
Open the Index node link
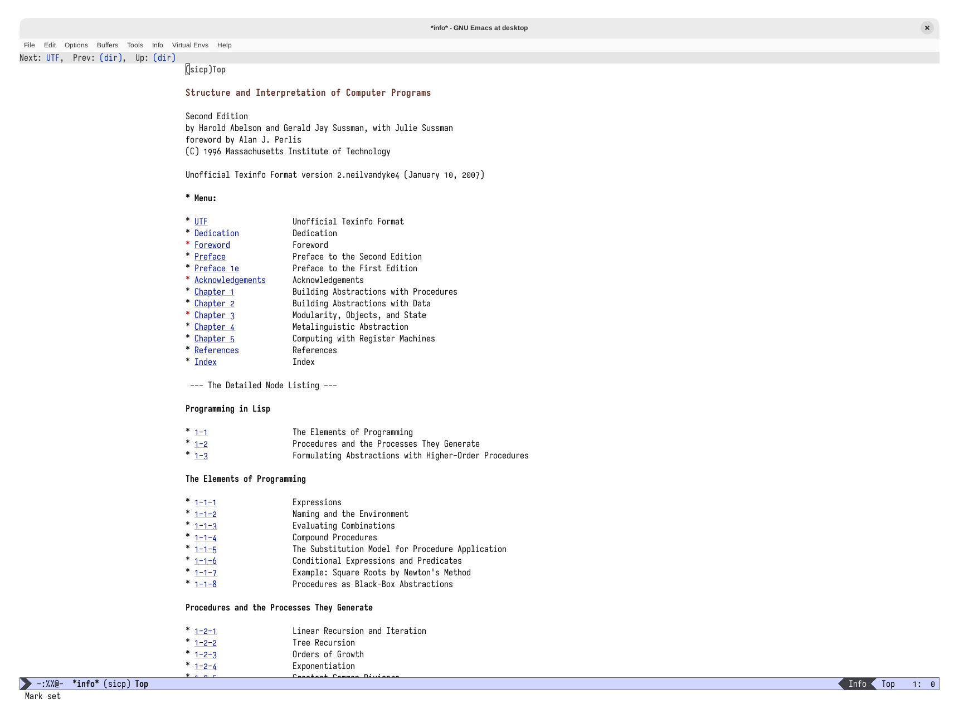[x=206, y=362]
